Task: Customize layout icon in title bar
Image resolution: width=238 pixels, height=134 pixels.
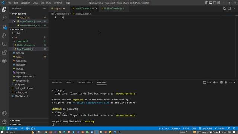Action: [219, 3]
